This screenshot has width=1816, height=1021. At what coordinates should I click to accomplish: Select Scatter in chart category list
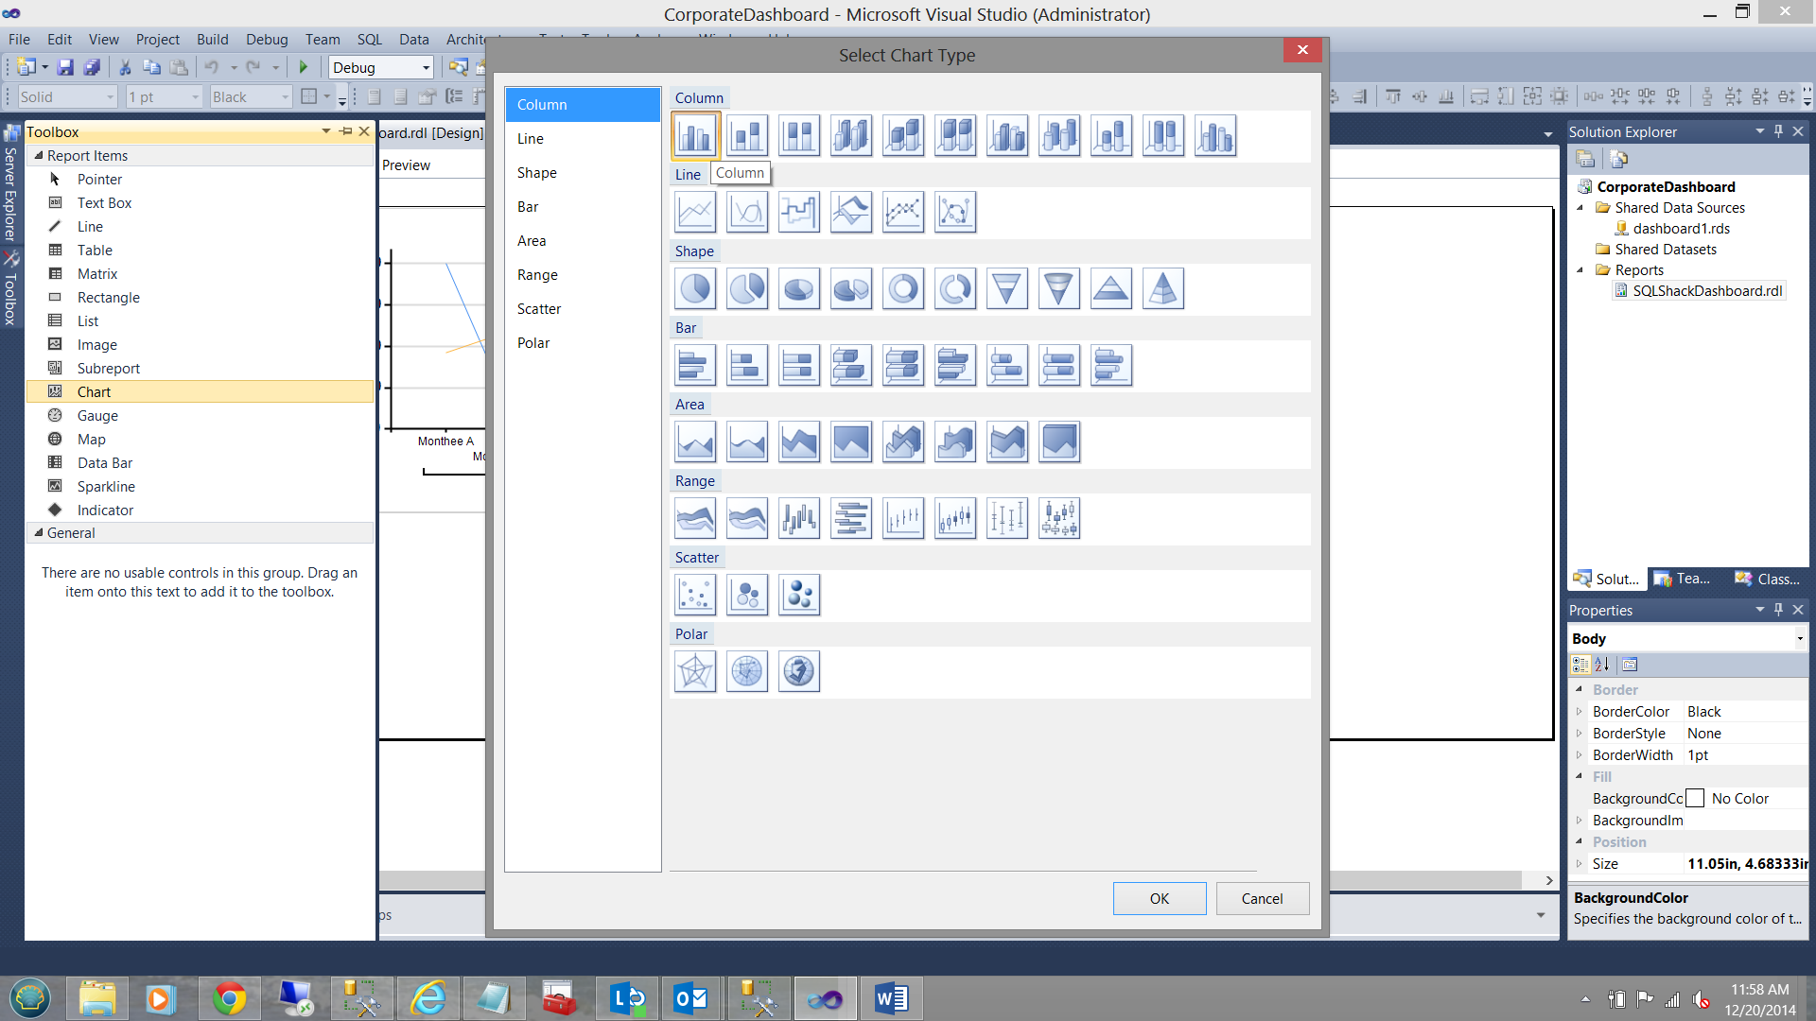pyautogui.click(x=539, y=309)
